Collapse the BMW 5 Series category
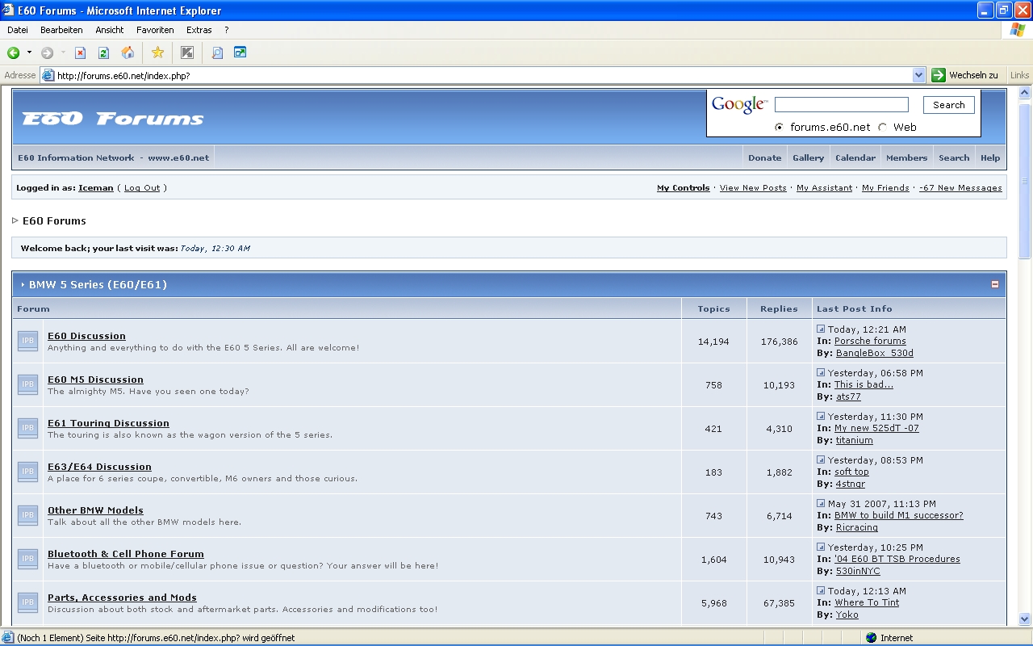The height and width of the screenshot is (646, 1033). point(994,284)
